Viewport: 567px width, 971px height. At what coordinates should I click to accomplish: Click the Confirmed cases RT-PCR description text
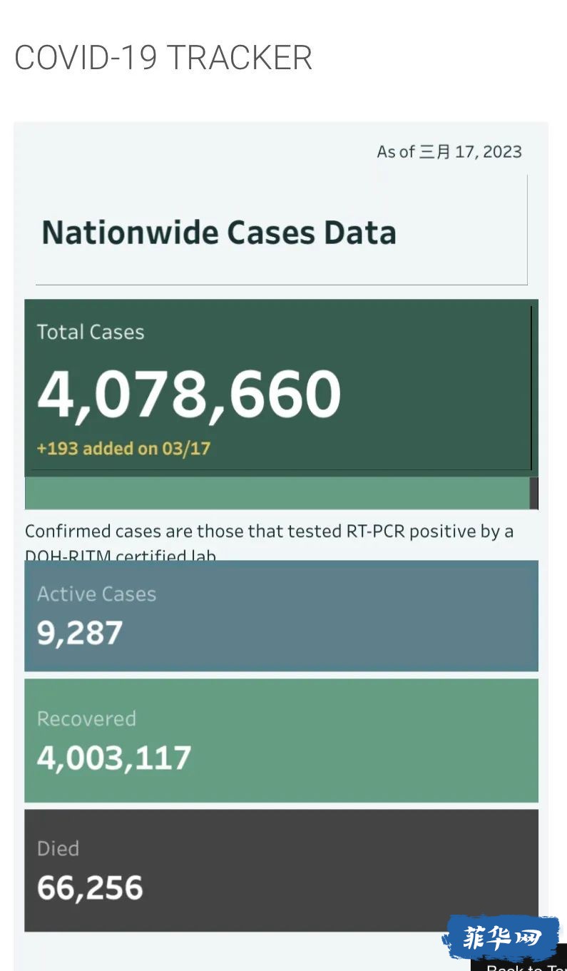coord(269,532)
